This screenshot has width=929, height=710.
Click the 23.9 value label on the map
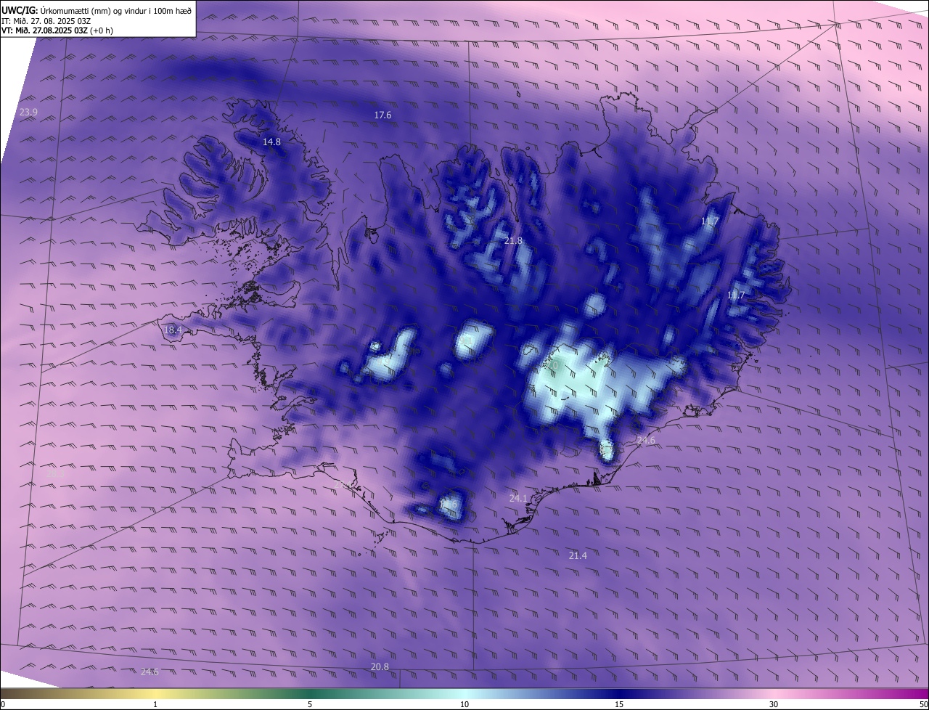(x=28, y=112)
